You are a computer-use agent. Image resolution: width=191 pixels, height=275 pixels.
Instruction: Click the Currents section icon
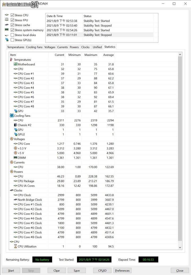click(12, 162)
